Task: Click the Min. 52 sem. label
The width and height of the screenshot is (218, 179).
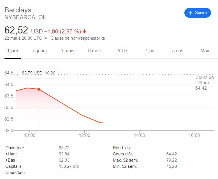Action: (125, 166)
